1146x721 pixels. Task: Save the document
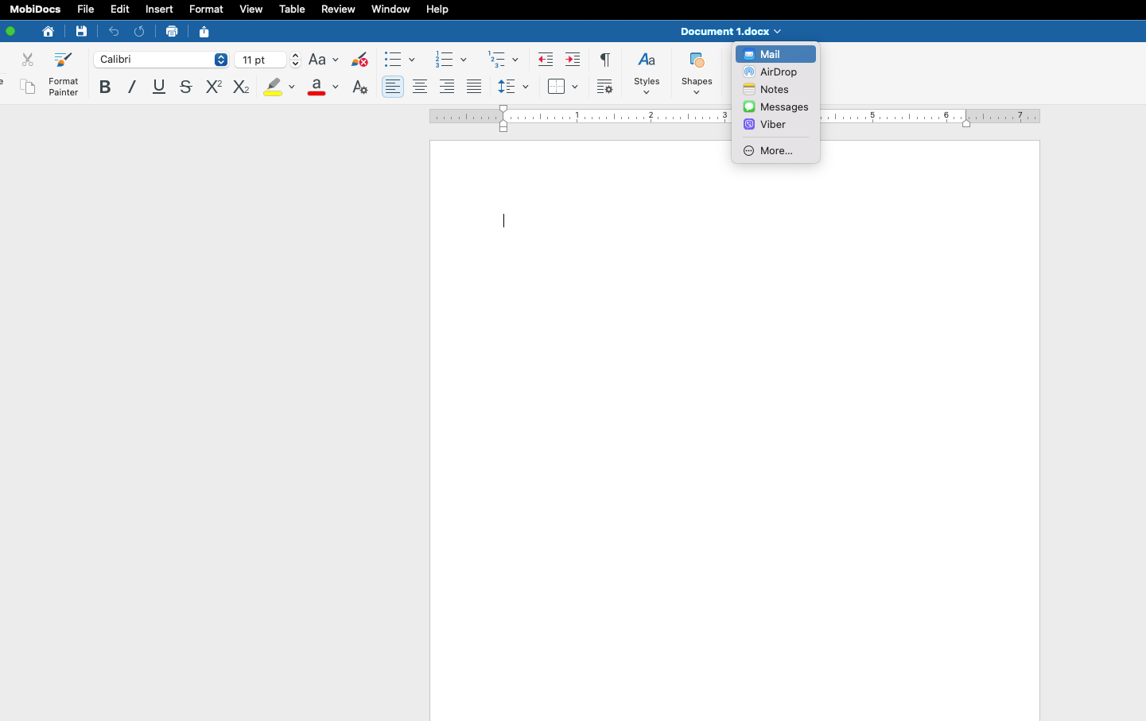pos(81,31)
